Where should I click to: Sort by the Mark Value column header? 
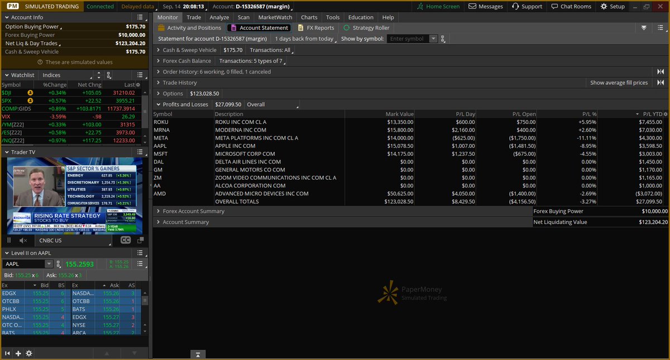coord(400,114)
